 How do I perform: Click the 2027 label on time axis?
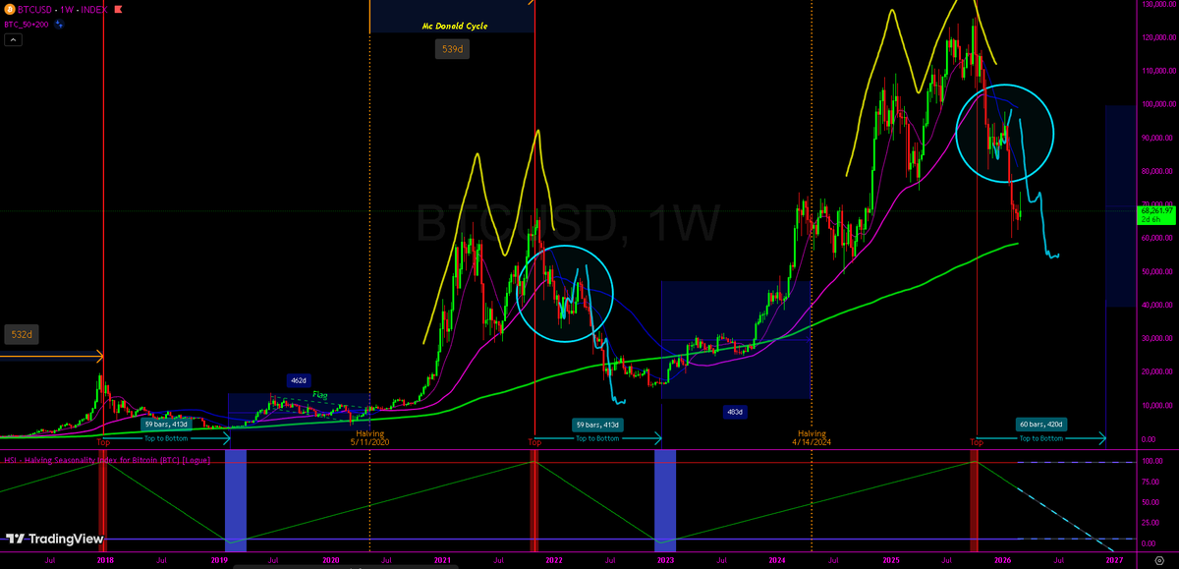tap(1114, 560)
